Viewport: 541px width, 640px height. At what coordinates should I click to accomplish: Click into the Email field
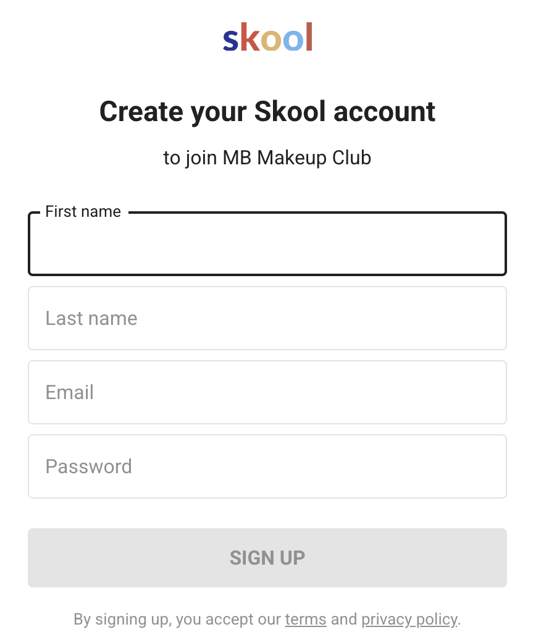[x=267, y=392]
